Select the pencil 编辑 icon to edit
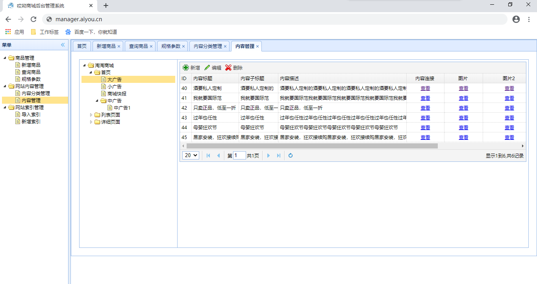The image size is (537, 284). (x=207, y=68)
